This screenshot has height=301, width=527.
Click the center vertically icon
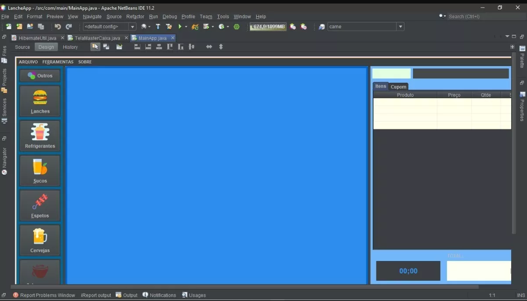point(192,47)
